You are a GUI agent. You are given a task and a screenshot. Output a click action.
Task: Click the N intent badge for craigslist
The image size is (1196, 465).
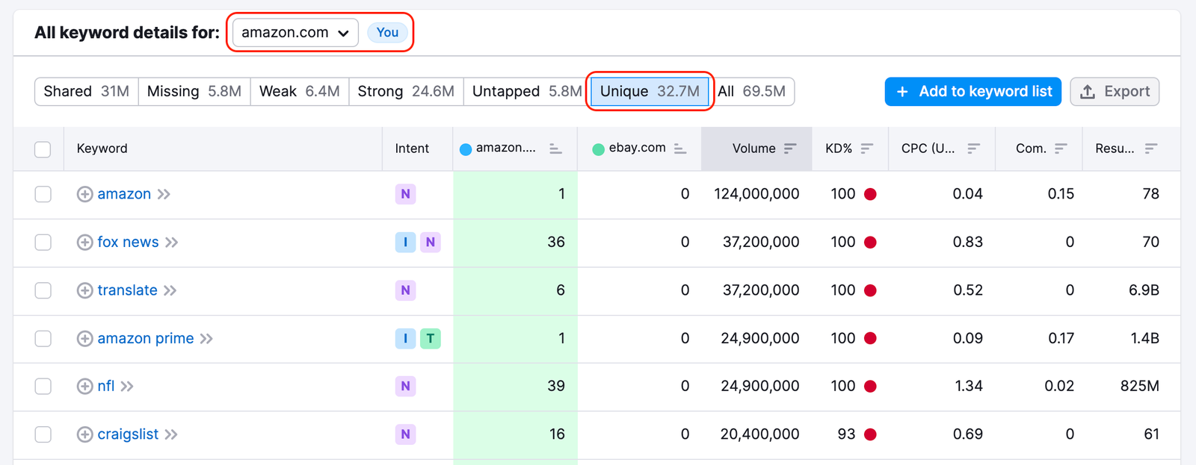click(405, 434)
